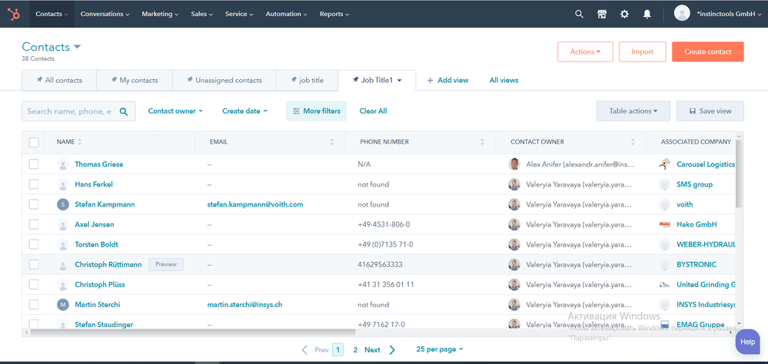The image size is (768, 364).
Task: Open the instinctools GmbH account menu
Action: [x=729, y=14]
